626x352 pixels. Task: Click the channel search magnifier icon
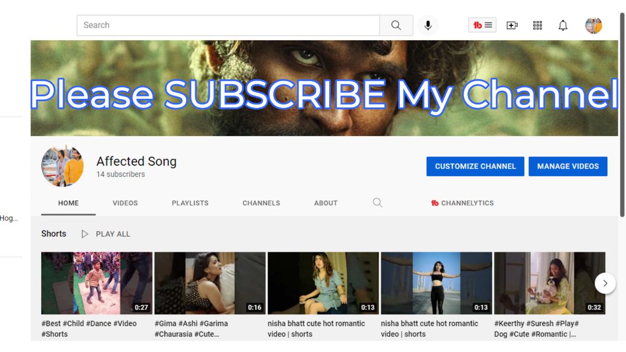[378, 203]
